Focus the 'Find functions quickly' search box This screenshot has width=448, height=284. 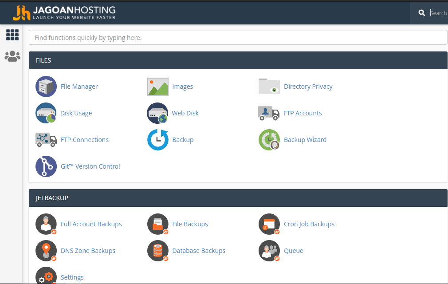[x=238, y=37]
